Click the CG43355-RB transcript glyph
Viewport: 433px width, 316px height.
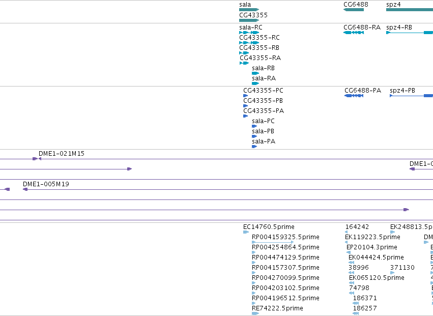point(244,53)
